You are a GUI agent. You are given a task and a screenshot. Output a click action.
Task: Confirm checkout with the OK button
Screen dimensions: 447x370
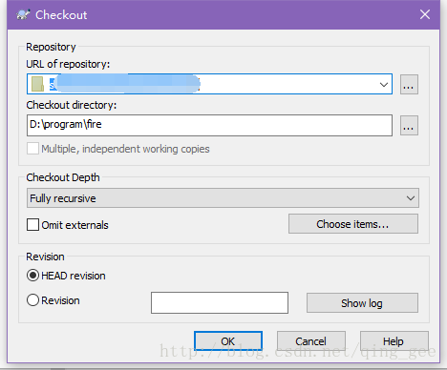coord(228,341)
